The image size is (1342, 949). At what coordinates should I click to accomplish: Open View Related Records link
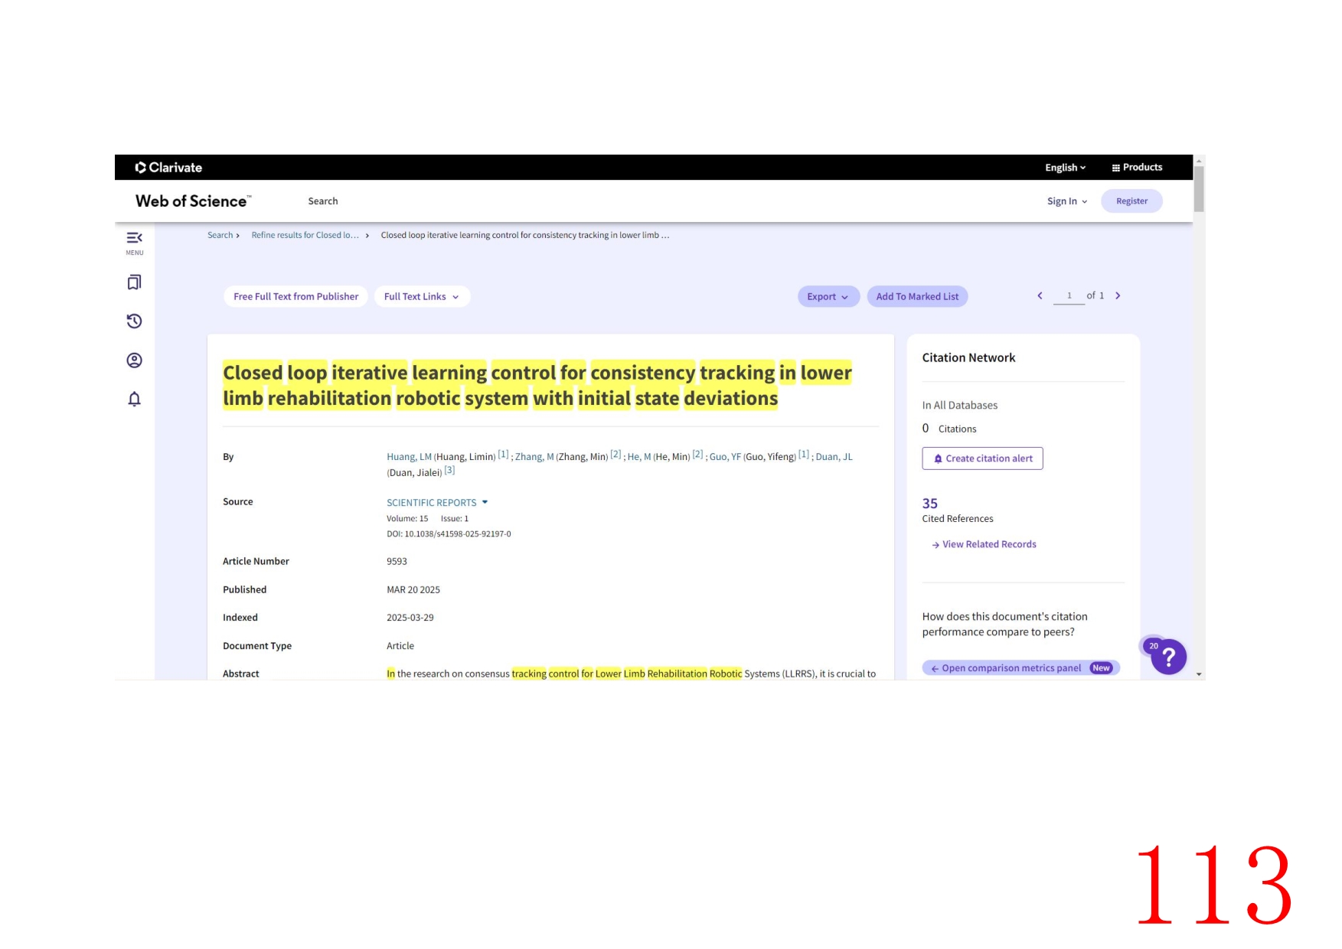pyautogui.click(x=988, y=545)
